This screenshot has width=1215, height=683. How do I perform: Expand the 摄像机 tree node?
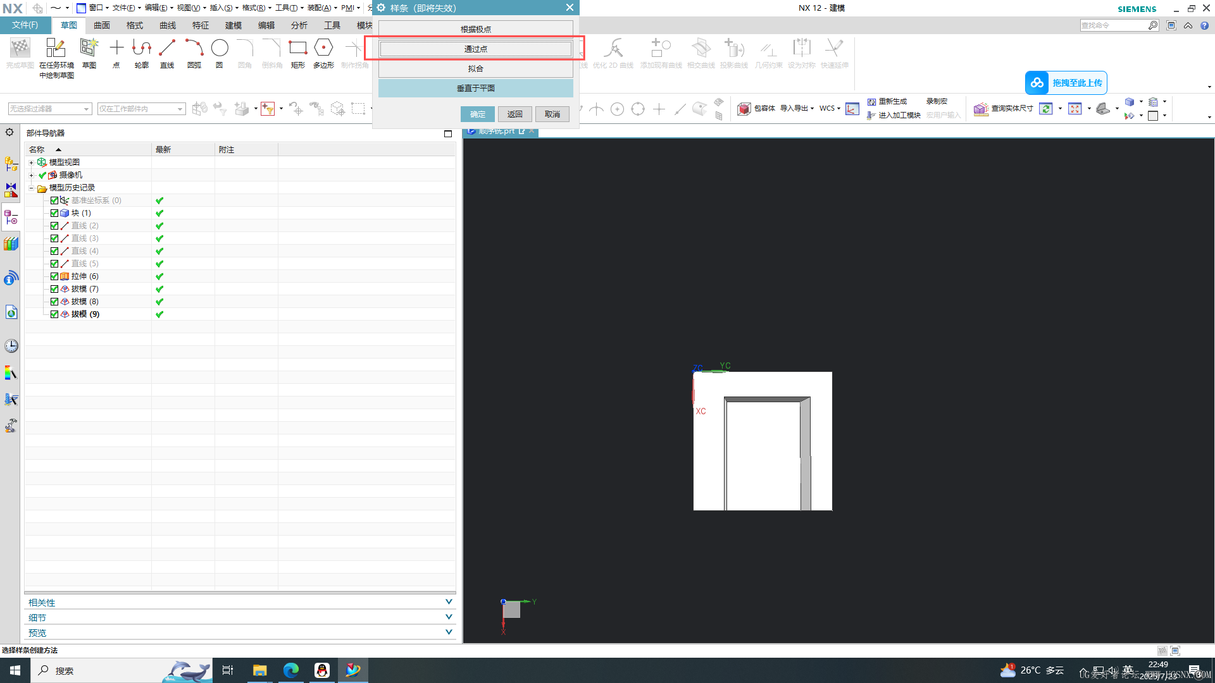coord(32,175)
